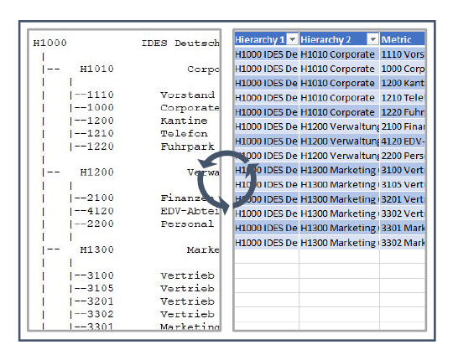Open the Hierarchy 1 filter dropdown
The image size is (453, 360).
click(293, 39)
